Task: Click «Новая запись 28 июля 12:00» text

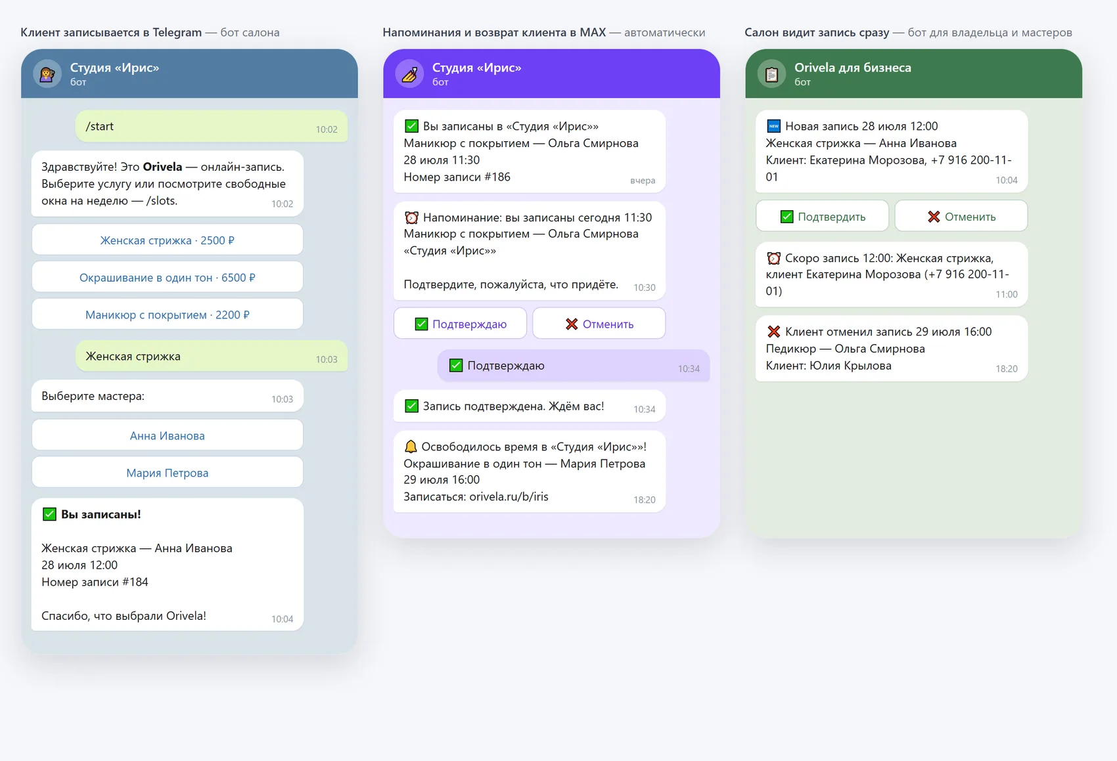Action: [x=861, y=126]
